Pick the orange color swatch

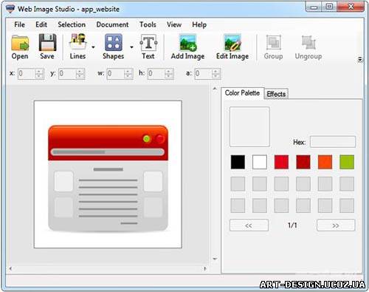point(325,162)
